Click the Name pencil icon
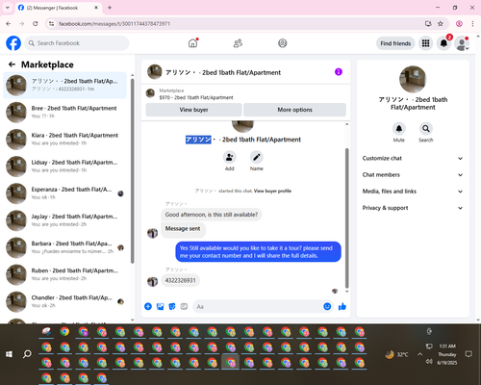 257,157
